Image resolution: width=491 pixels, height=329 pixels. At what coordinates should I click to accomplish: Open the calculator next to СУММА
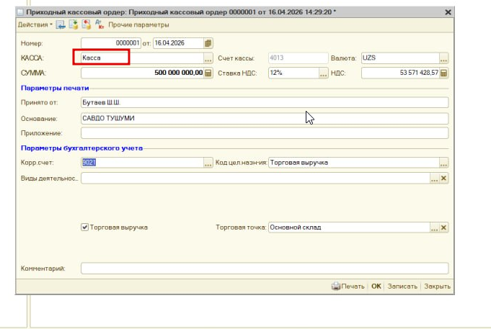[x=208, y=73]
